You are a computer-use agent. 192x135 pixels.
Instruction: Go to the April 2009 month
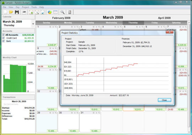tap(164, 18)
